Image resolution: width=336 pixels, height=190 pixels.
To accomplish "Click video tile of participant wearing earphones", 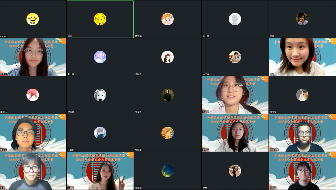I will 33,133.
